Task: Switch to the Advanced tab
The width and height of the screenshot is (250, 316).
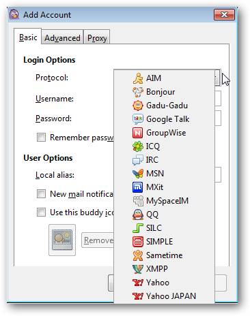Action: 62,37
